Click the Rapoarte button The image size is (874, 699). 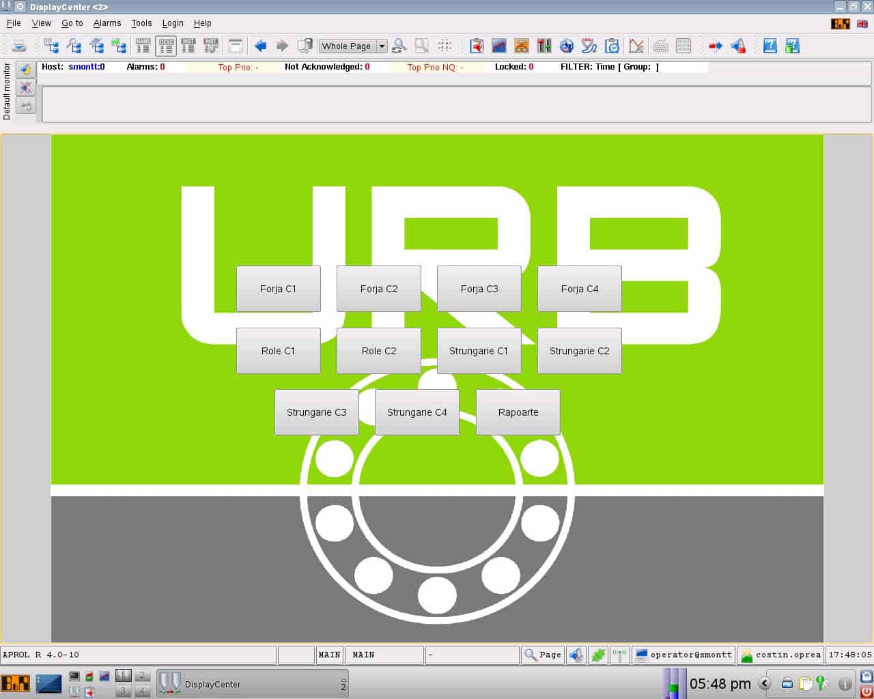tap(518, 412)
